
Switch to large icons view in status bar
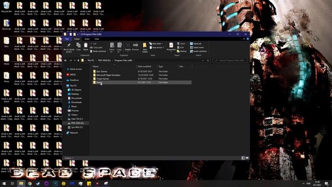[x=247, y=158]
